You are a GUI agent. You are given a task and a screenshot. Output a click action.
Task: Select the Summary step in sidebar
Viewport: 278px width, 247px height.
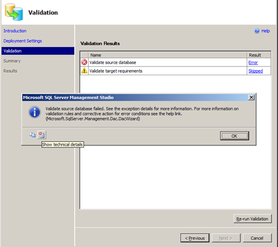pos(12,61)
